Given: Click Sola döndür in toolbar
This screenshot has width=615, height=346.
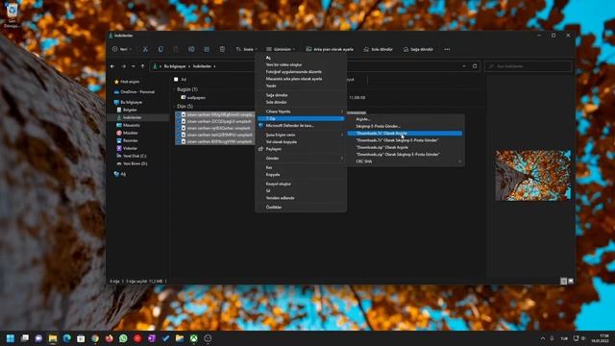Looking at the screenshot, I should point(378,49).
